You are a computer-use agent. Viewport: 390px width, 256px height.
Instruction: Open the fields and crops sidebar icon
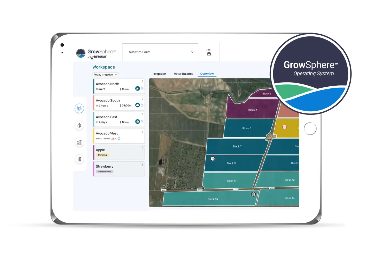tap(79, 108)
